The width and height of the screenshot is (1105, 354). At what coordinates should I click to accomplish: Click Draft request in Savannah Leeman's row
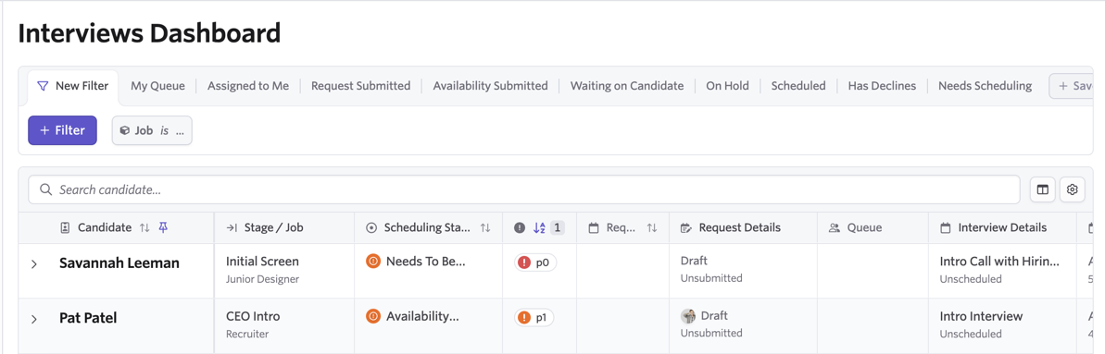click(x=694, y=261)
